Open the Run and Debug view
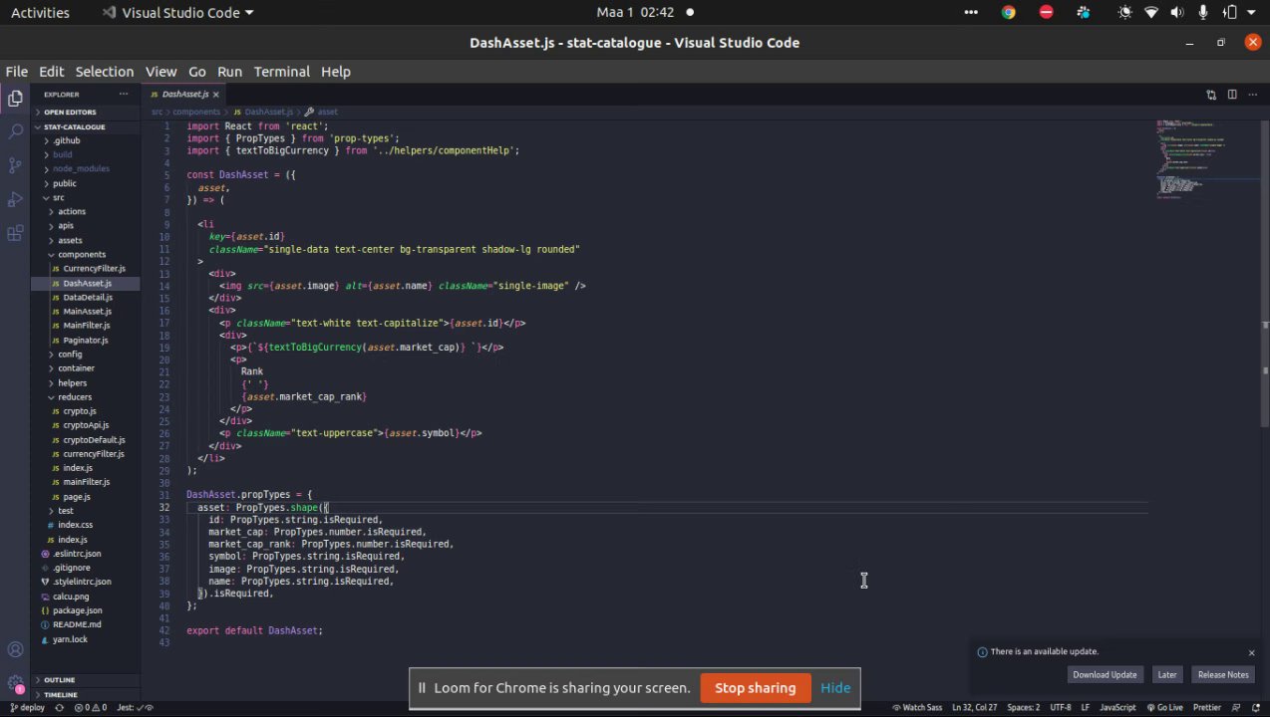The height and width of the screenshot is (717, 1270). (15, 199)
